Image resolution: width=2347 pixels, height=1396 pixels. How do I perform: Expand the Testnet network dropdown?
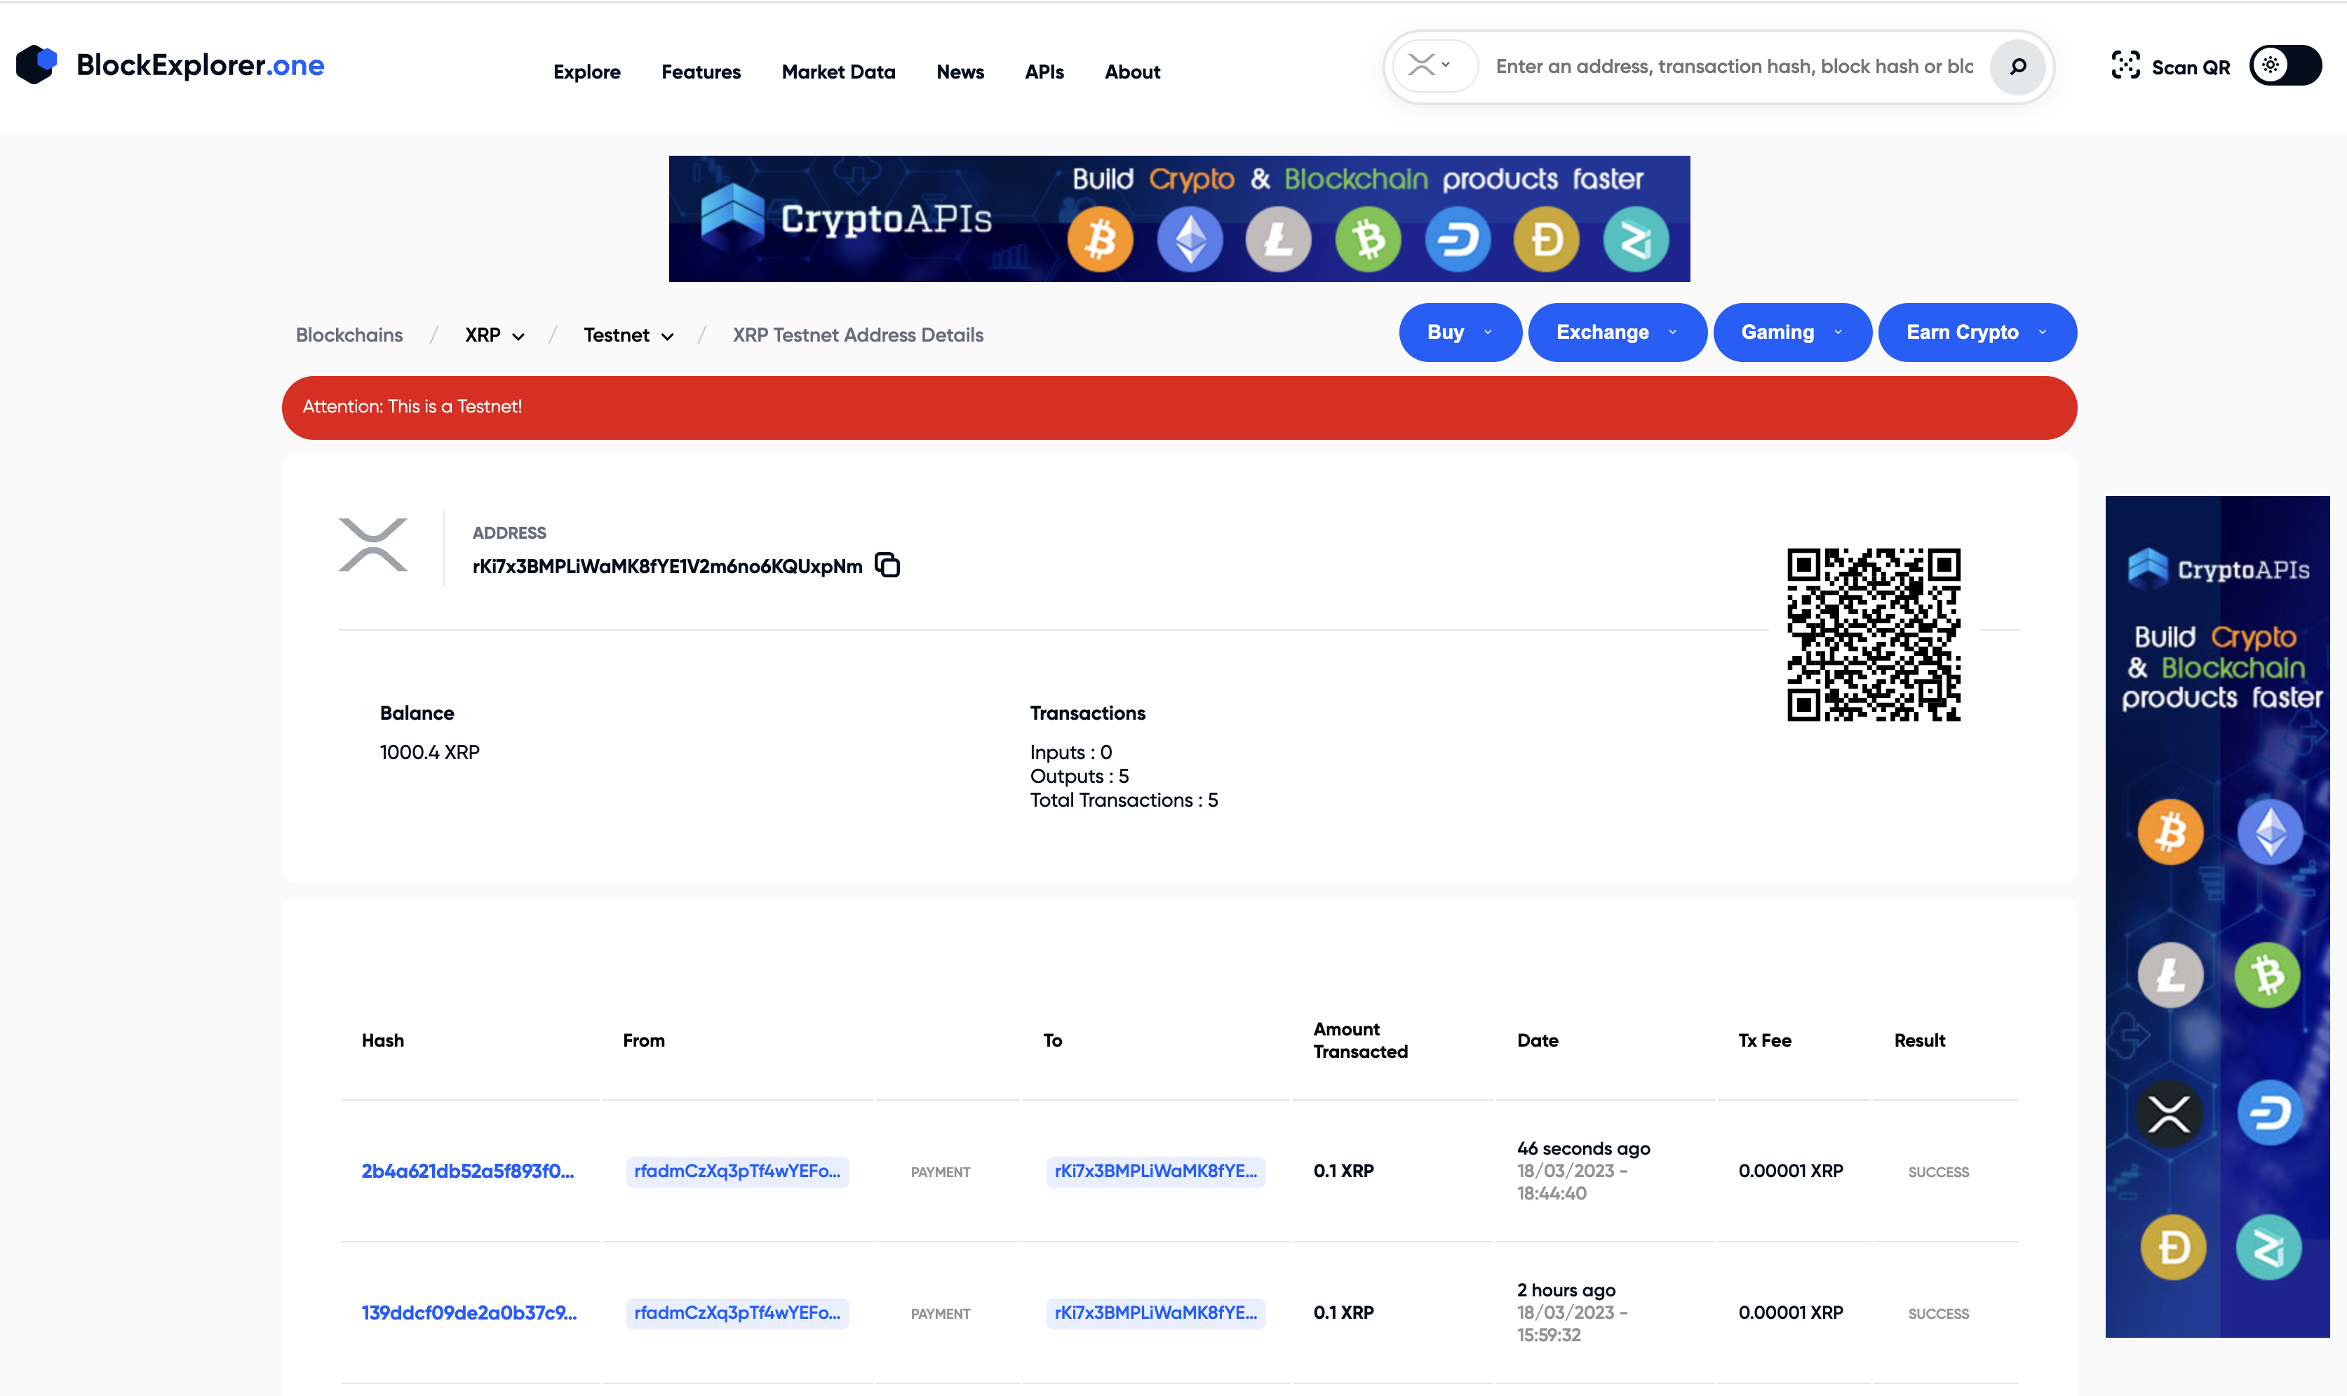(x=628, y=336)
